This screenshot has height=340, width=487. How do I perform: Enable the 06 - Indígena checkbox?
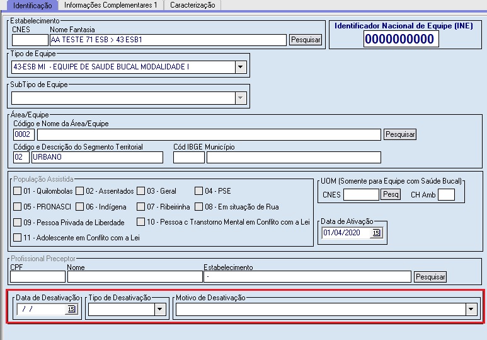(x=80, y=207)
